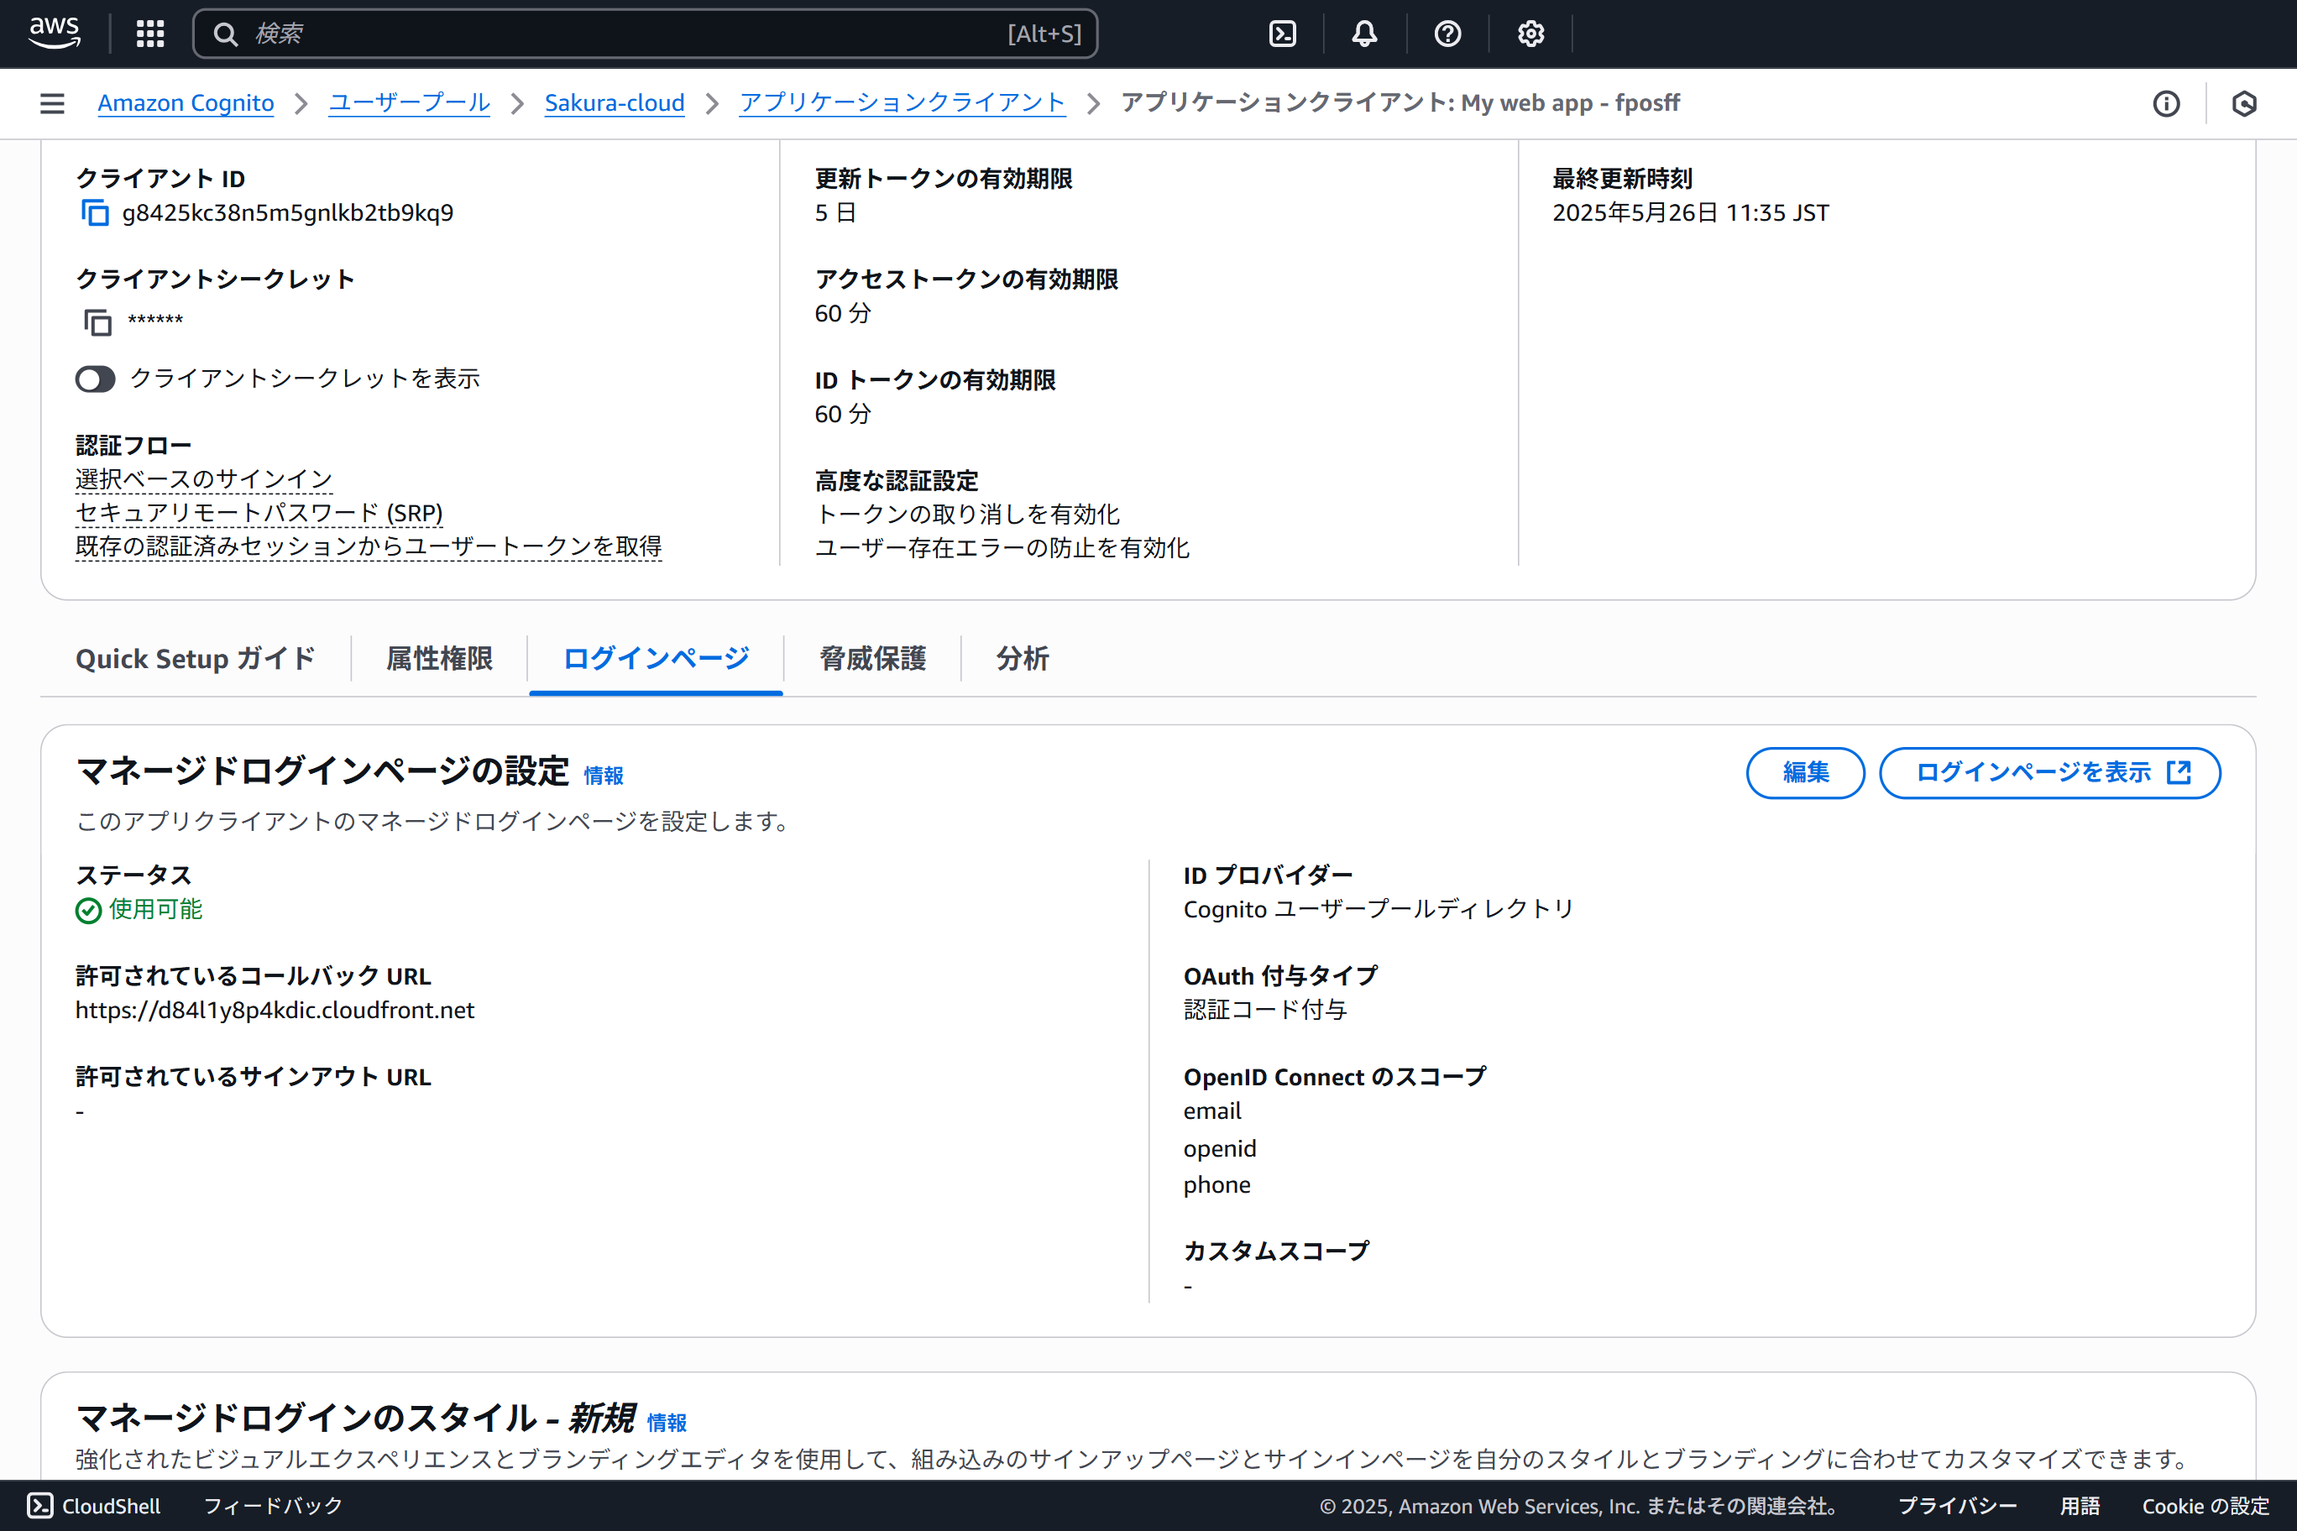This screenshot has width=2297, height=1531.
Task: Click 既存の認証済みセッションからユーザートークンを取得 term
Action: tap(369, 546)
